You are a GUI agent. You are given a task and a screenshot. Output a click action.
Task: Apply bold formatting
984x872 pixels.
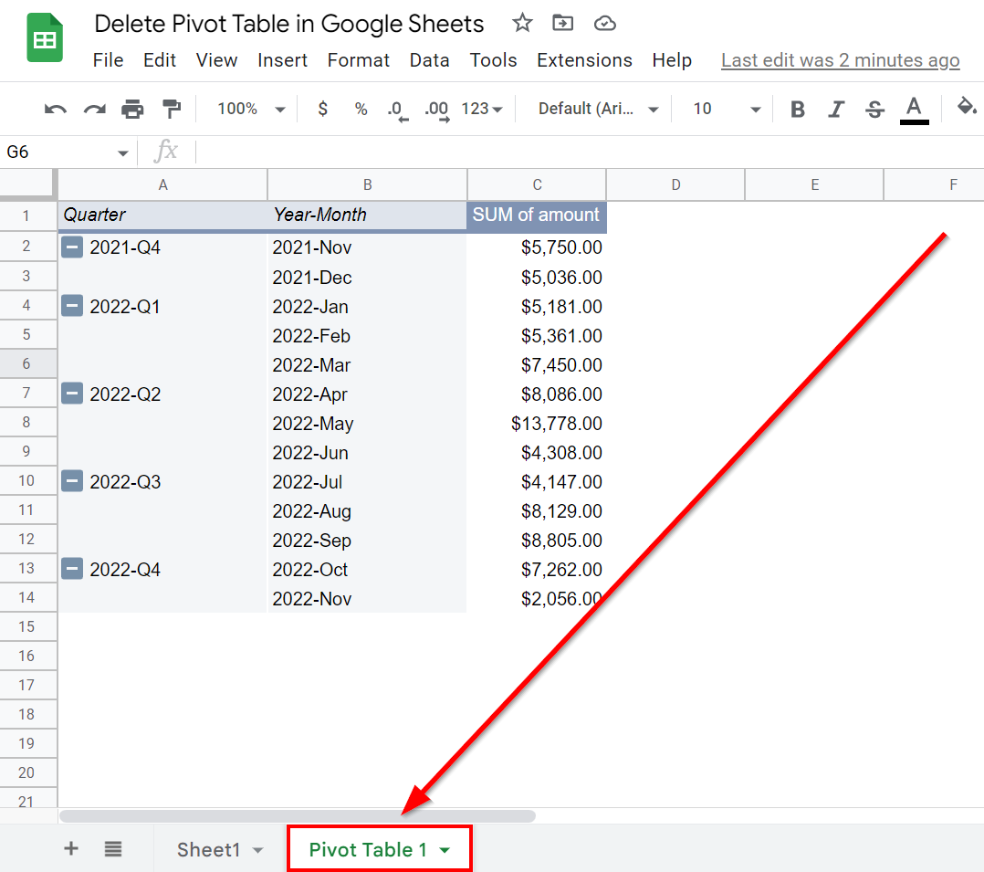click(x=798, y=110)
